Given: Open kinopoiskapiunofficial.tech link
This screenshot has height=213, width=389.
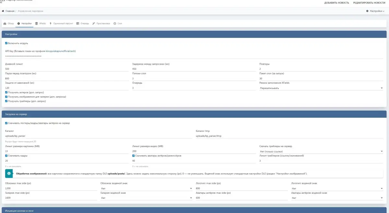Looking at the screenshot, I should point(61,51).
